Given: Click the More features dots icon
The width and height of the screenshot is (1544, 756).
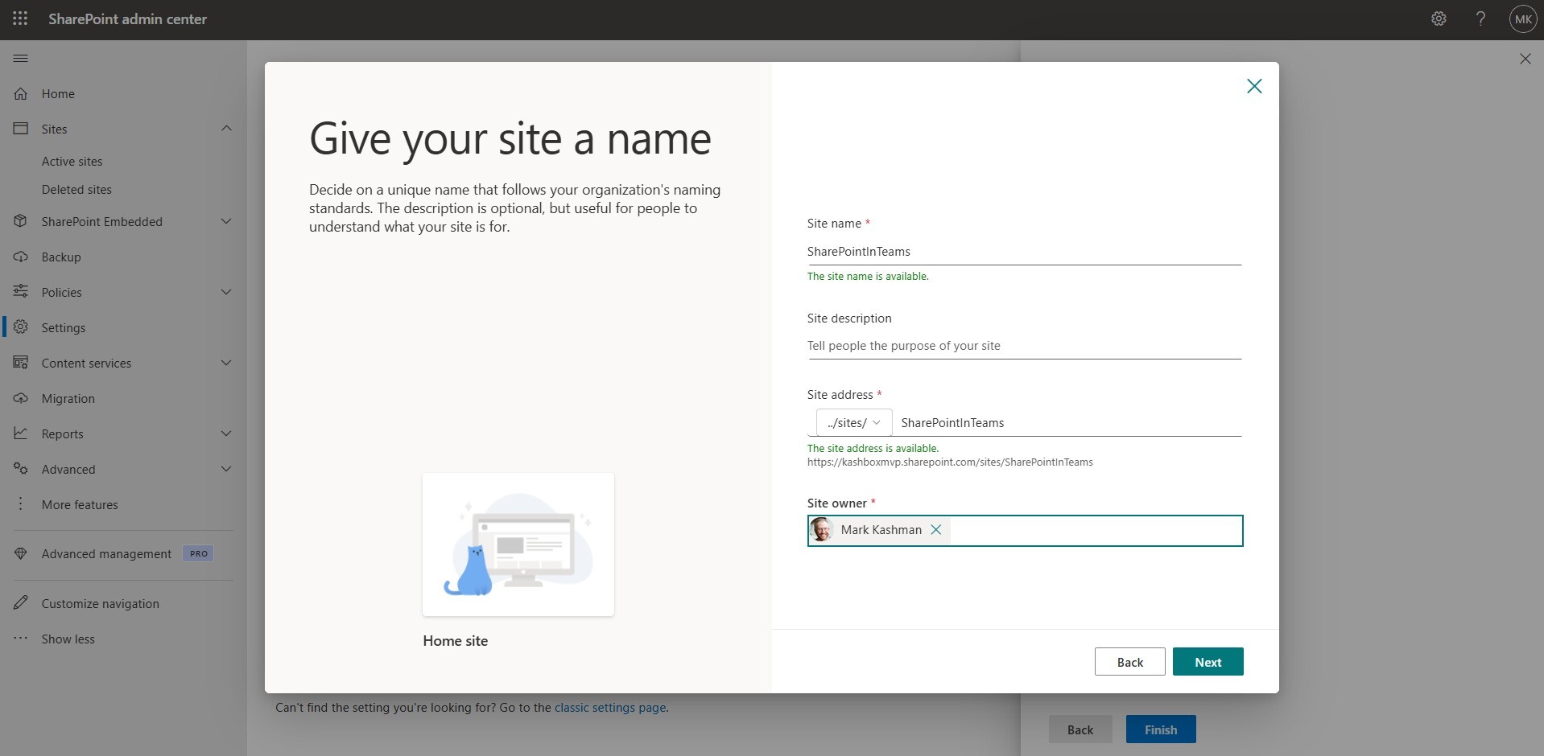Looking at the screenshot, I should coord(21,503).
